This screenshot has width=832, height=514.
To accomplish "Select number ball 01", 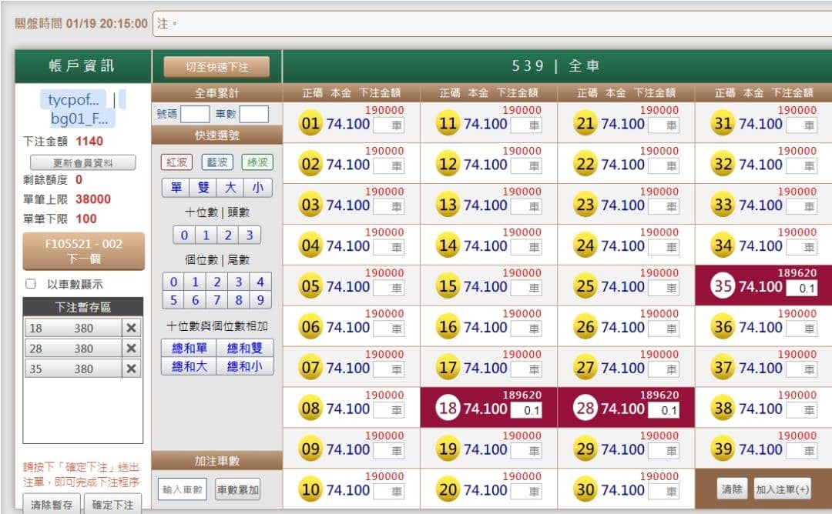I will [x=310, y=123].
